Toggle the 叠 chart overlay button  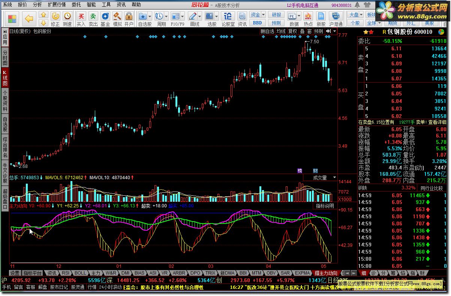(302, 32)
